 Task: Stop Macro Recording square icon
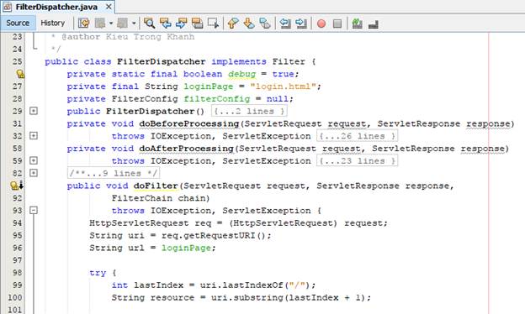pos(337,24)
